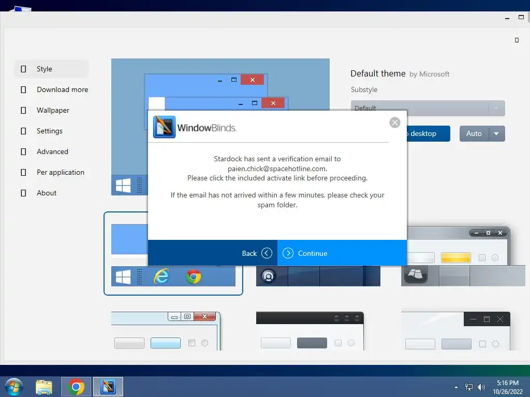The height and width of the screenshot is (397, 530).
Task: Click the 'Default theme' title text
Action: (378, 73)
